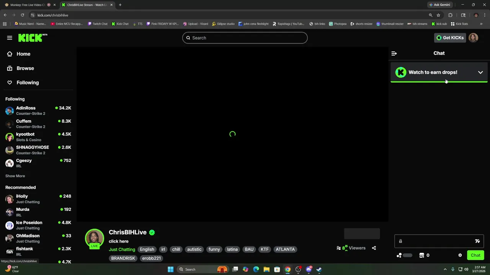Show hidden system tray icons
Image resolution: width=490 pixels, height=275 pixels.
[x=446, y=269]
